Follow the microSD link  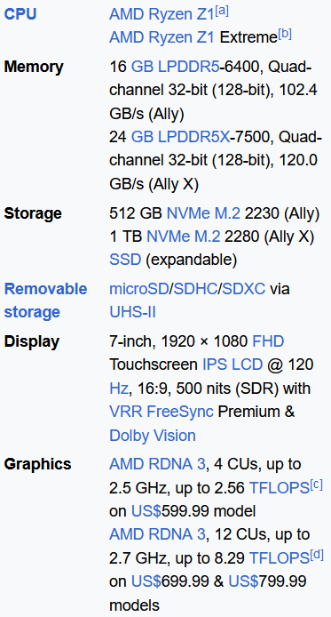[138, 289]
